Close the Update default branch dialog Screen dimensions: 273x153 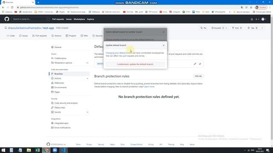[163, 45]
